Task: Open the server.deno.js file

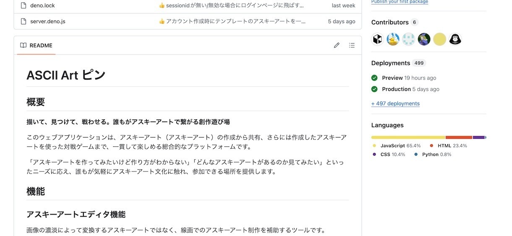Action: [47, 21]
